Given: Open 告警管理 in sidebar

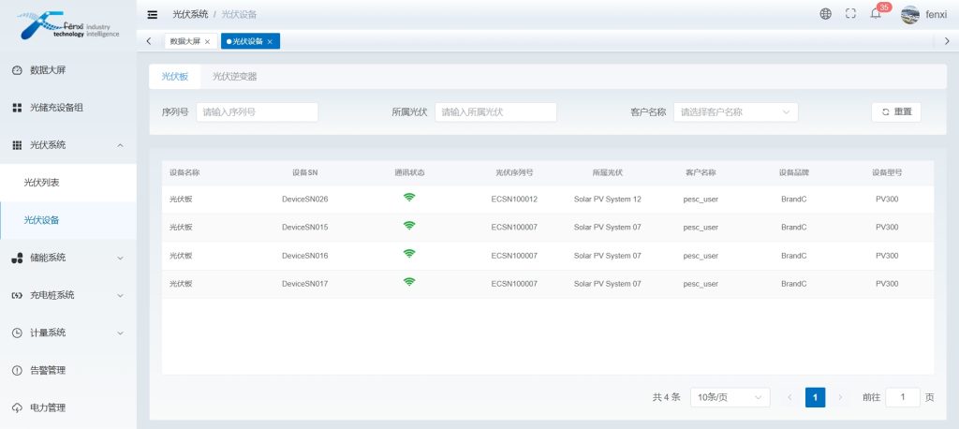Looking at the screenshot, I should 47,370.
